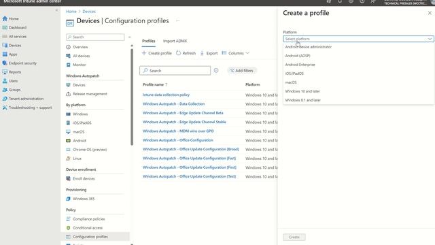Open Windows Autopatch - Edge Update Channel Beta
Image resolution: width=435 pixels, height=245 pixels.
tap(183, 113)
